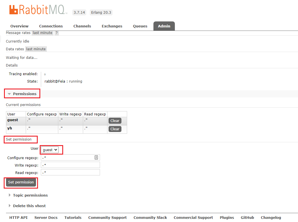Click the 'Tracing enabled:' label
This screenshot has height=222, width=298.
[x=23, y=74]
